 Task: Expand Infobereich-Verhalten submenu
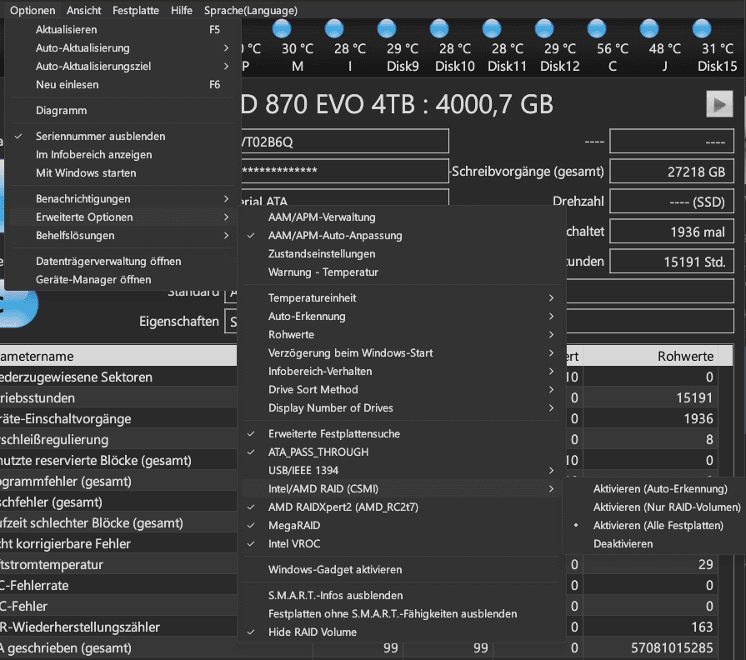click(401, 371)
